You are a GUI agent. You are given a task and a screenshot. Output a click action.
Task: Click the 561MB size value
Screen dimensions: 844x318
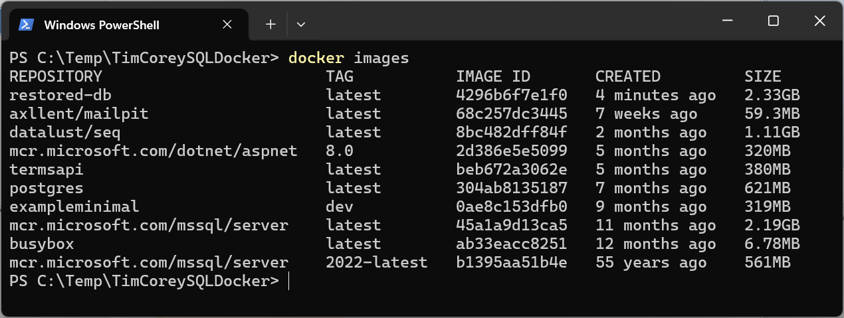(x=768, y=262)
